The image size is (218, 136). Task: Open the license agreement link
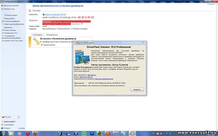[104, 79]
